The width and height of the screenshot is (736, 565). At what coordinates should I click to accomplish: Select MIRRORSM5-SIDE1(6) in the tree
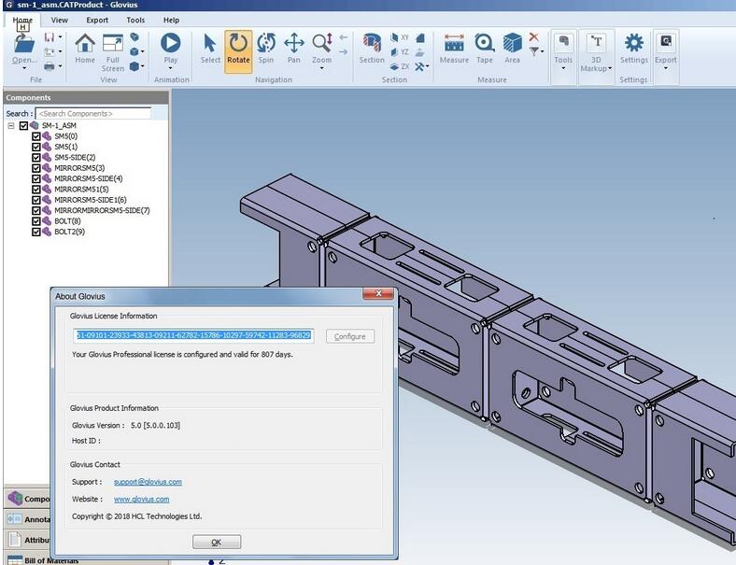coord(90,200)
